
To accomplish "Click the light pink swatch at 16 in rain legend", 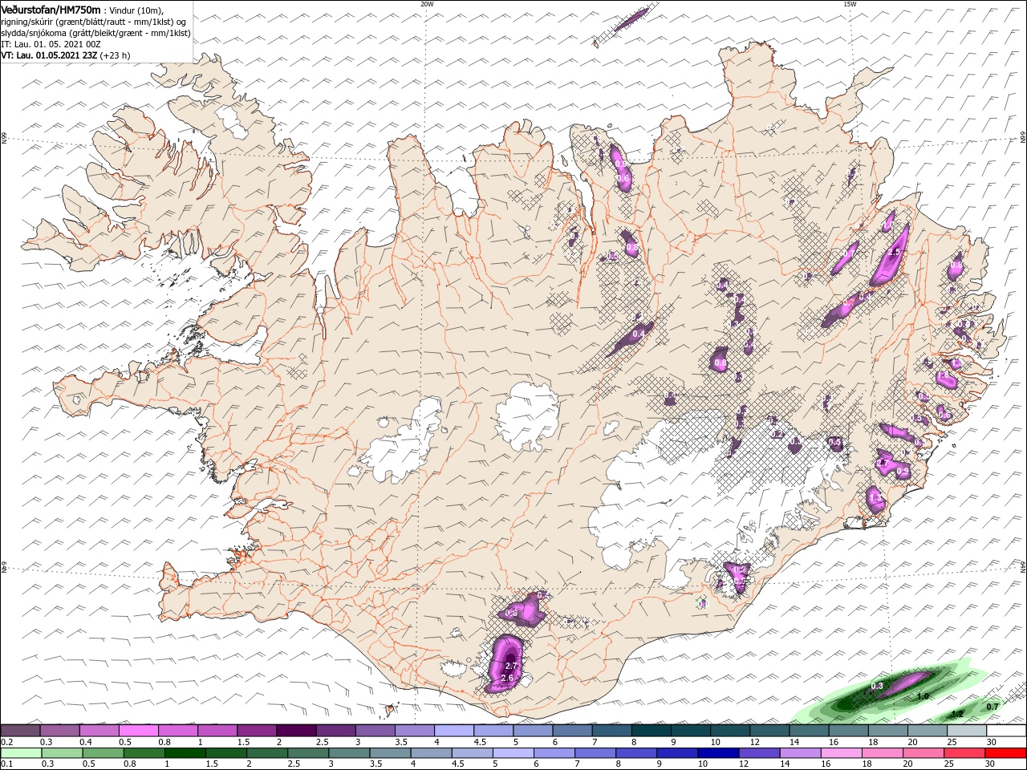I will coord(842,753).
